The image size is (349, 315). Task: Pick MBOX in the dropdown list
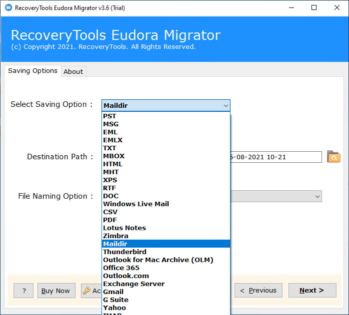[166, 156]
